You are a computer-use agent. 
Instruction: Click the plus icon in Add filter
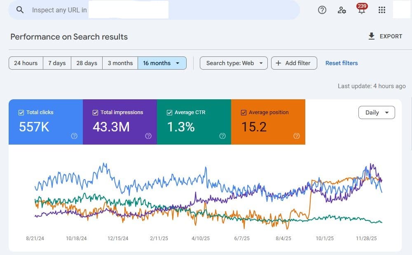coord(278,63)
